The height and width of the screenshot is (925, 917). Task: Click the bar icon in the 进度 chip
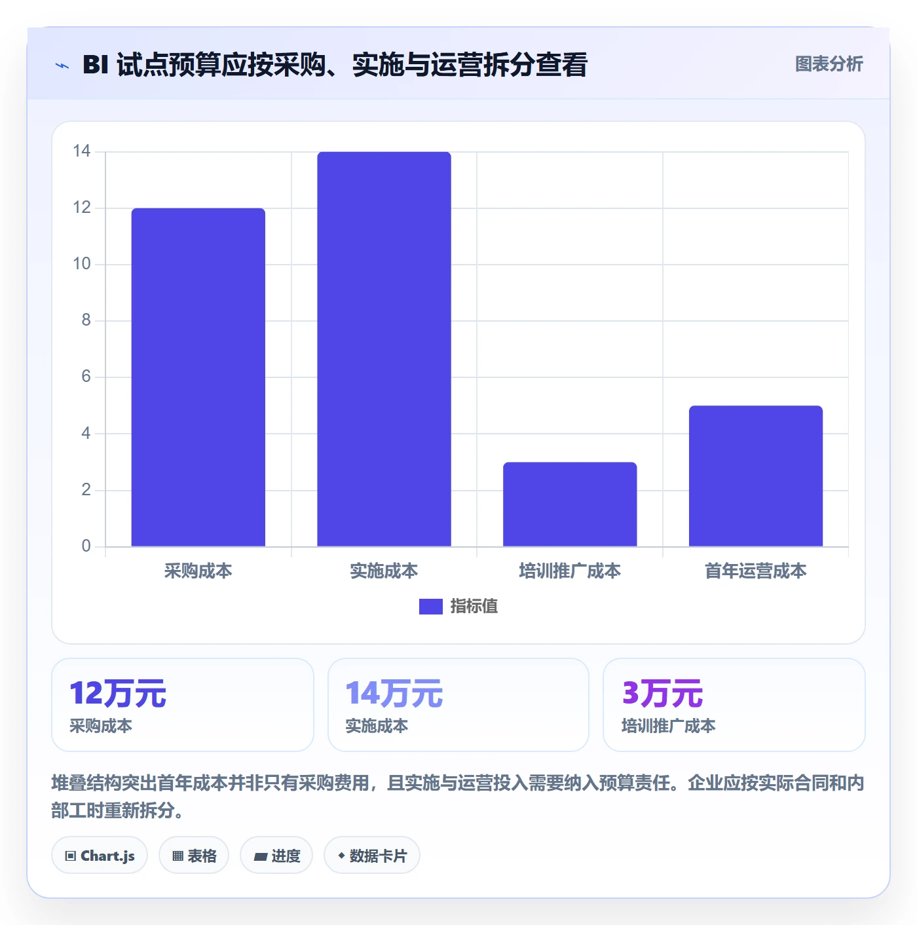[x=260, y=857]
